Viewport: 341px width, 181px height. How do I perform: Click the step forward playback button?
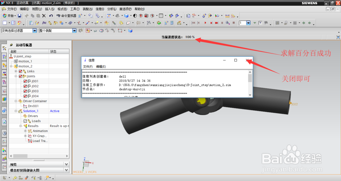tap(211, 23)
